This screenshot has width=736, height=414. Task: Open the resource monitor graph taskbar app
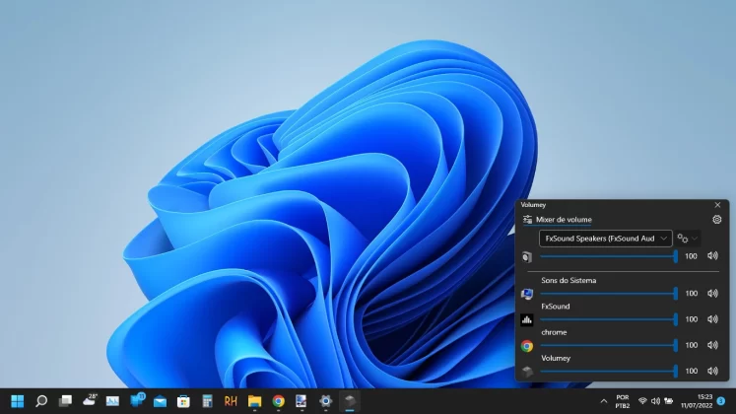(x=112, y=401)
